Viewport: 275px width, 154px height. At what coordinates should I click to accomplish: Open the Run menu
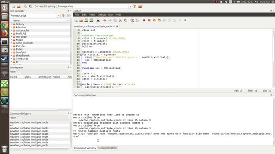[x=110, y=15]
